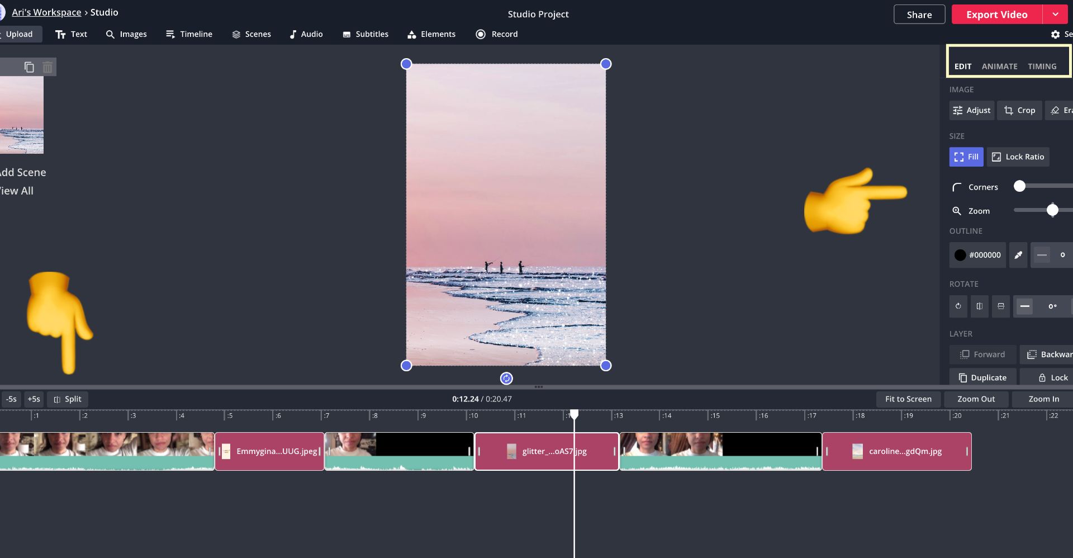Click the Share button

[919, 15]
